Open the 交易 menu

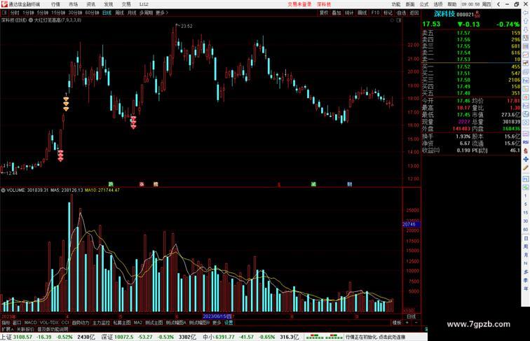click(126, 4)
